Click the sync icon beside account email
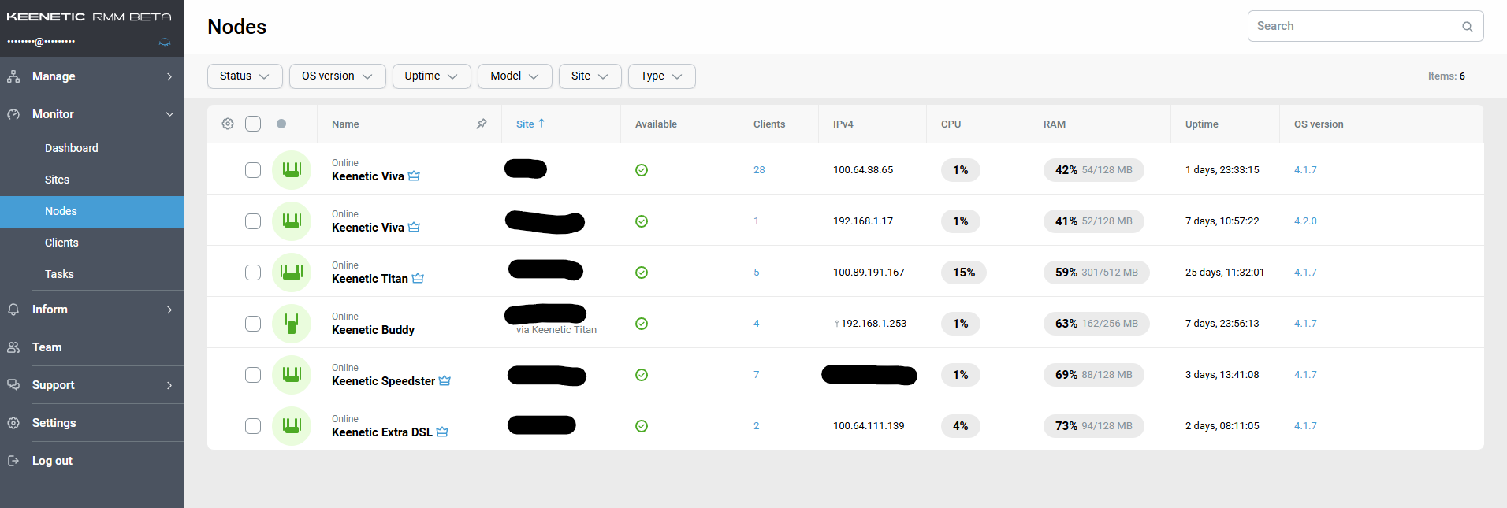The image size is (1507, 508). tap(165, 42)
